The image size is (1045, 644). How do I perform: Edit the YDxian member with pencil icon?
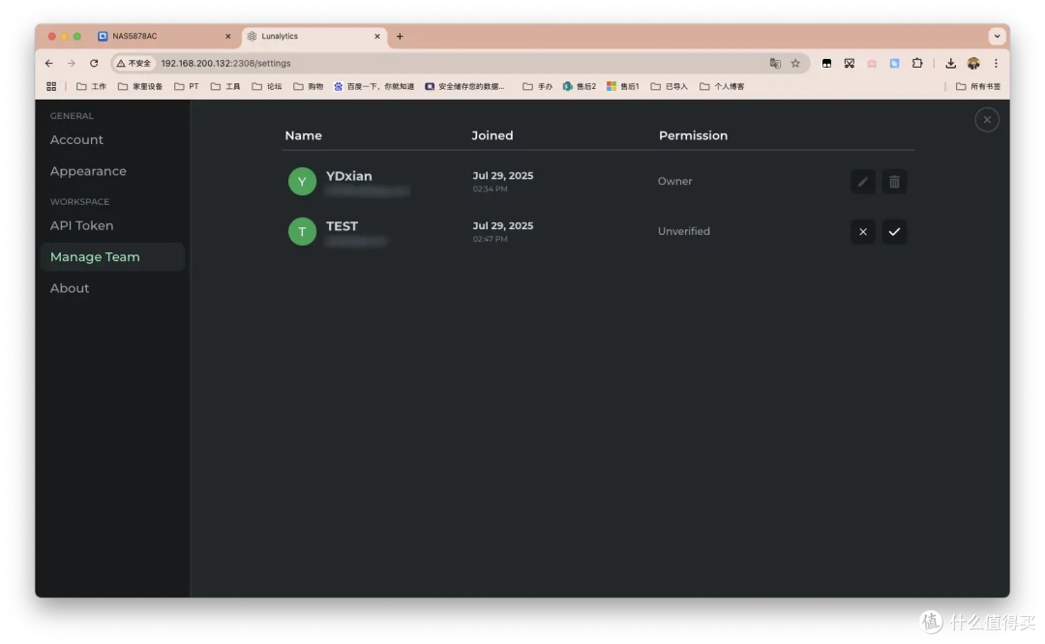click(x=862, y=181)
